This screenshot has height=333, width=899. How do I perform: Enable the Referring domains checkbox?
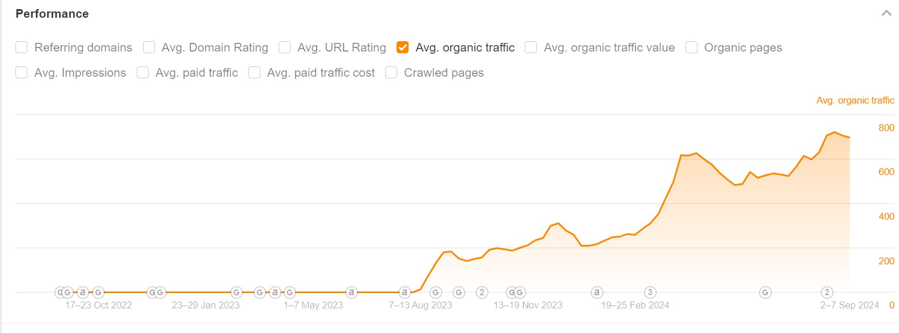coord(22,47)
